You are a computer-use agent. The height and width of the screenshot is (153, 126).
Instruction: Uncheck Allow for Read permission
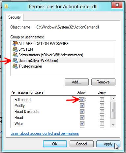coord(82,117)
